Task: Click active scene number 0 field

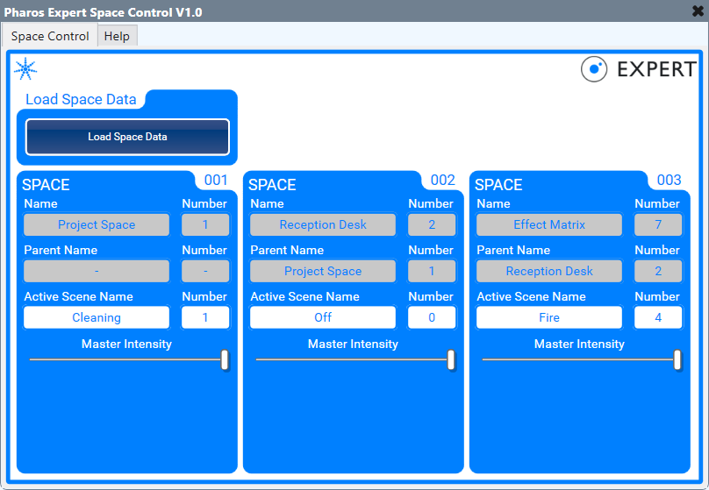Action: coord(432,317)
